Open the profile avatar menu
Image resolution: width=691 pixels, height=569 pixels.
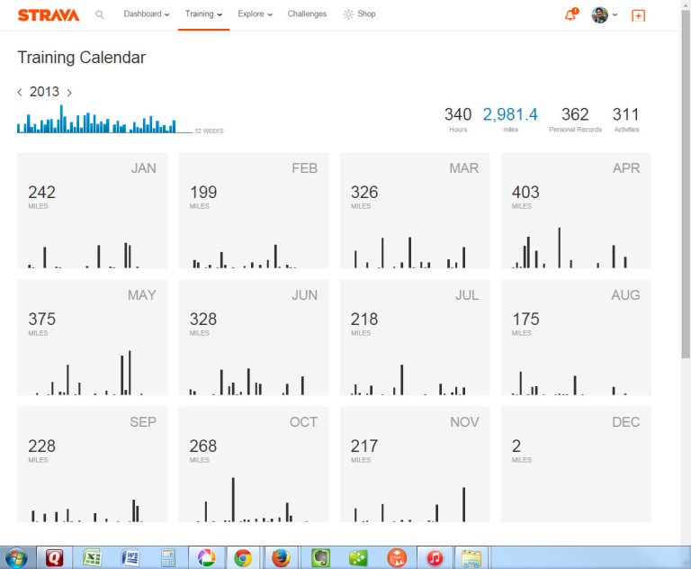pyautogui.click(x=604, y=15)
